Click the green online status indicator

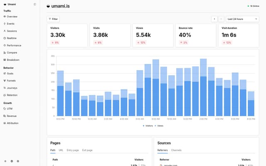[248, 6]
